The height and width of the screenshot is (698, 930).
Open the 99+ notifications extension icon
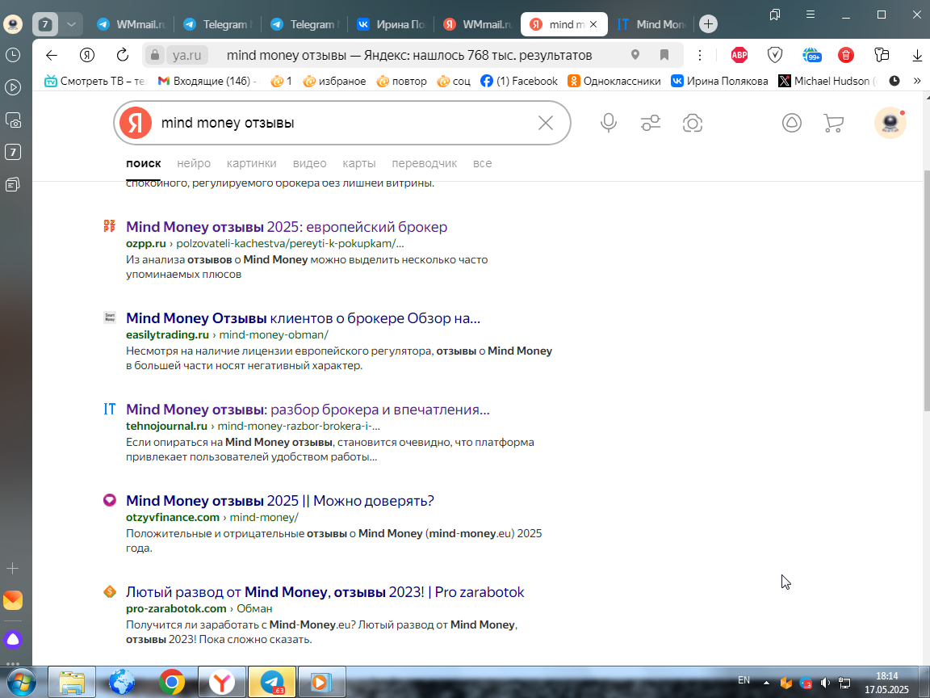[812, 55]
